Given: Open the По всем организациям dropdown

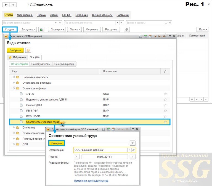Looking at the screenshot, I should pos(56,23).
